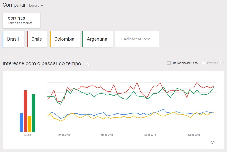Viewport: 227px width, 152px height.
Task: Click the red Chile trend line peak
Action: pos(137,82)
